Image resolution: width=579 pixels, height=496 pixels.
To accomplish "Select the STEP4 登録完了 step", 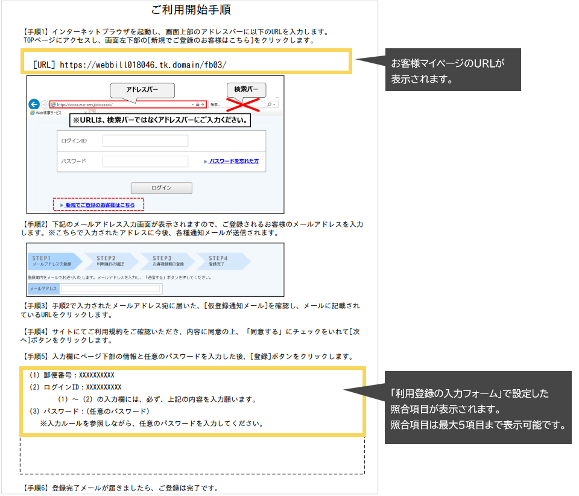I will pos(221,261).
